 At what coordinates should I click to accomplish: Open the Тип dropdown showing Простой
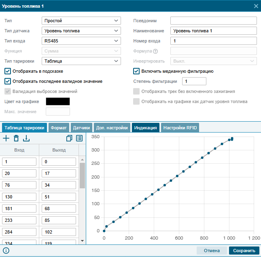[81, 21]
